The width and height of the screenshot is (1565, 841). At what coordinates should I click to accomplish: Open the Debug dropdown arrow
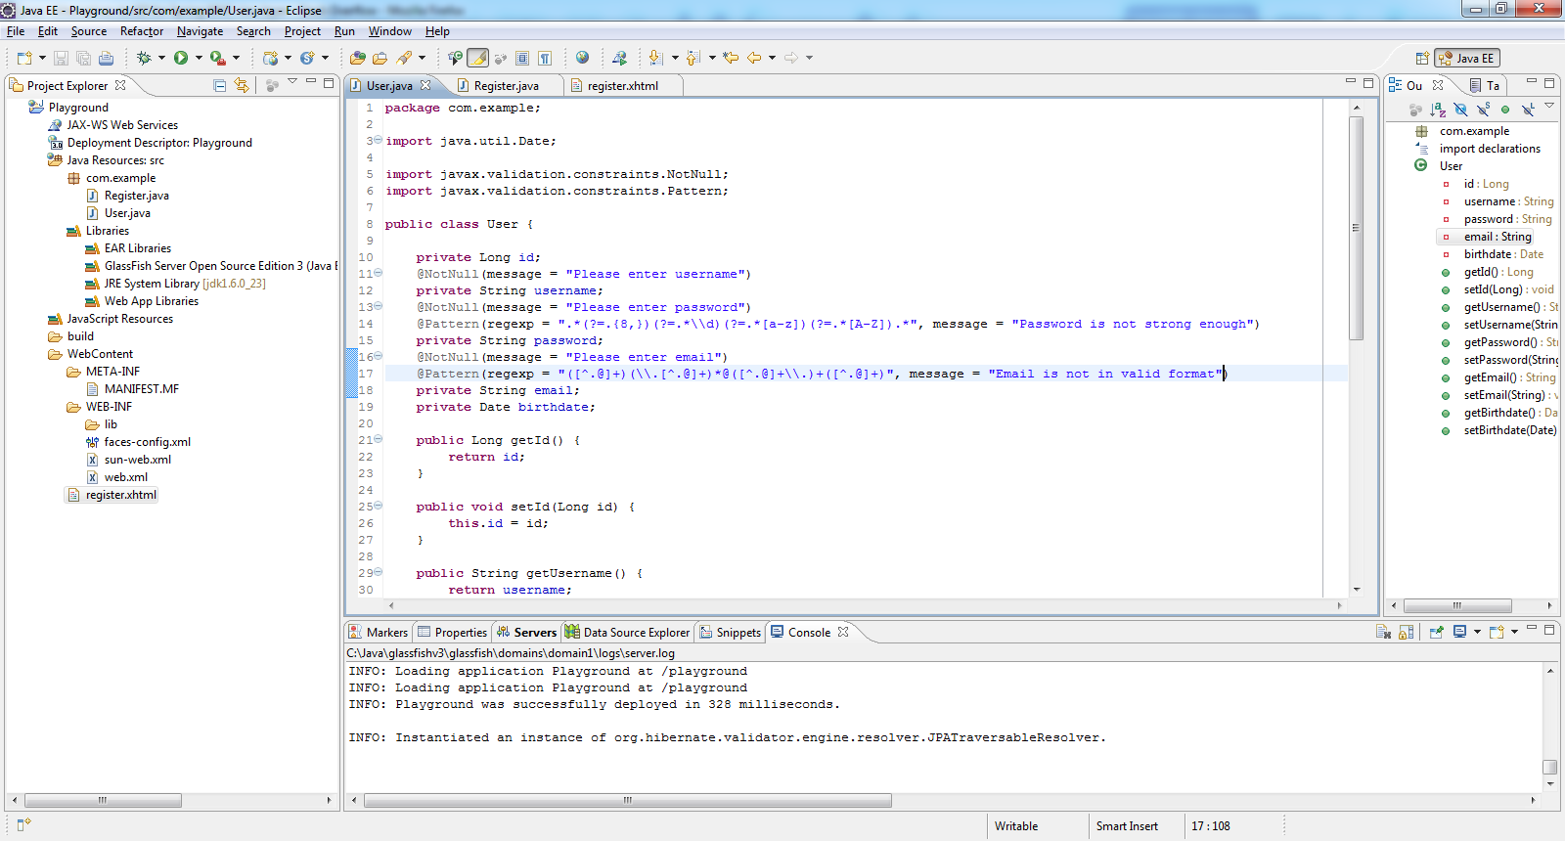[161, 58]
